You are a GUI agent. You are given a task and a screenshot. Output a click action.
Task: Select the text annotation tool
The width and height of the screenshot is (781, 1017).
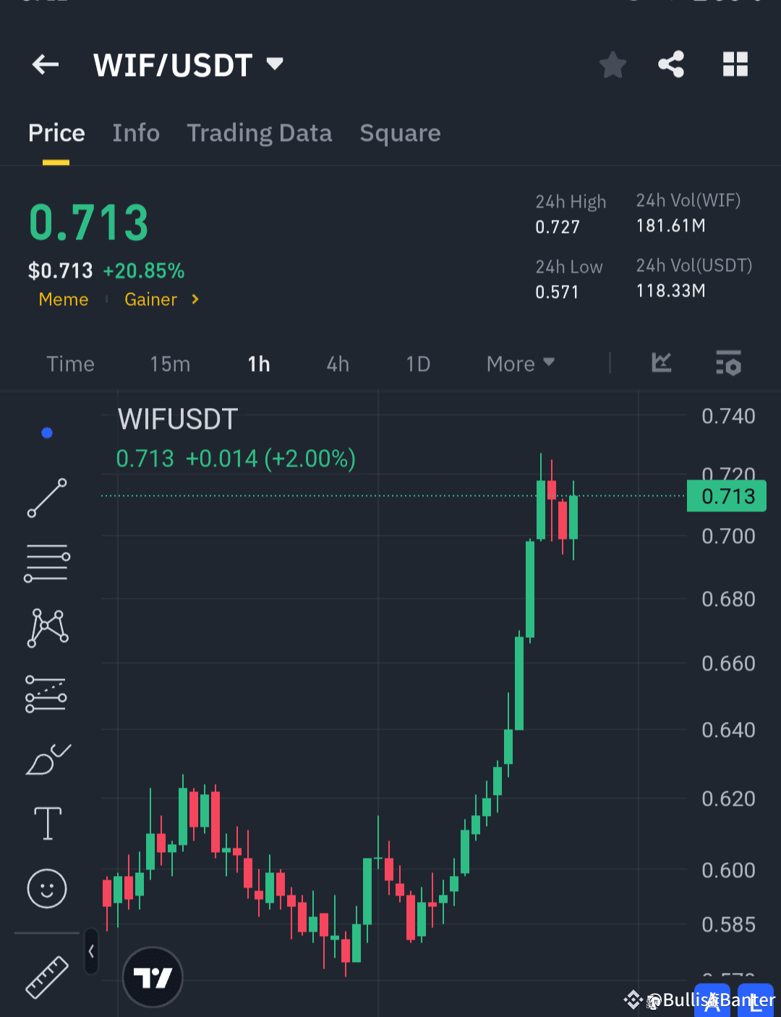(46, 823)
